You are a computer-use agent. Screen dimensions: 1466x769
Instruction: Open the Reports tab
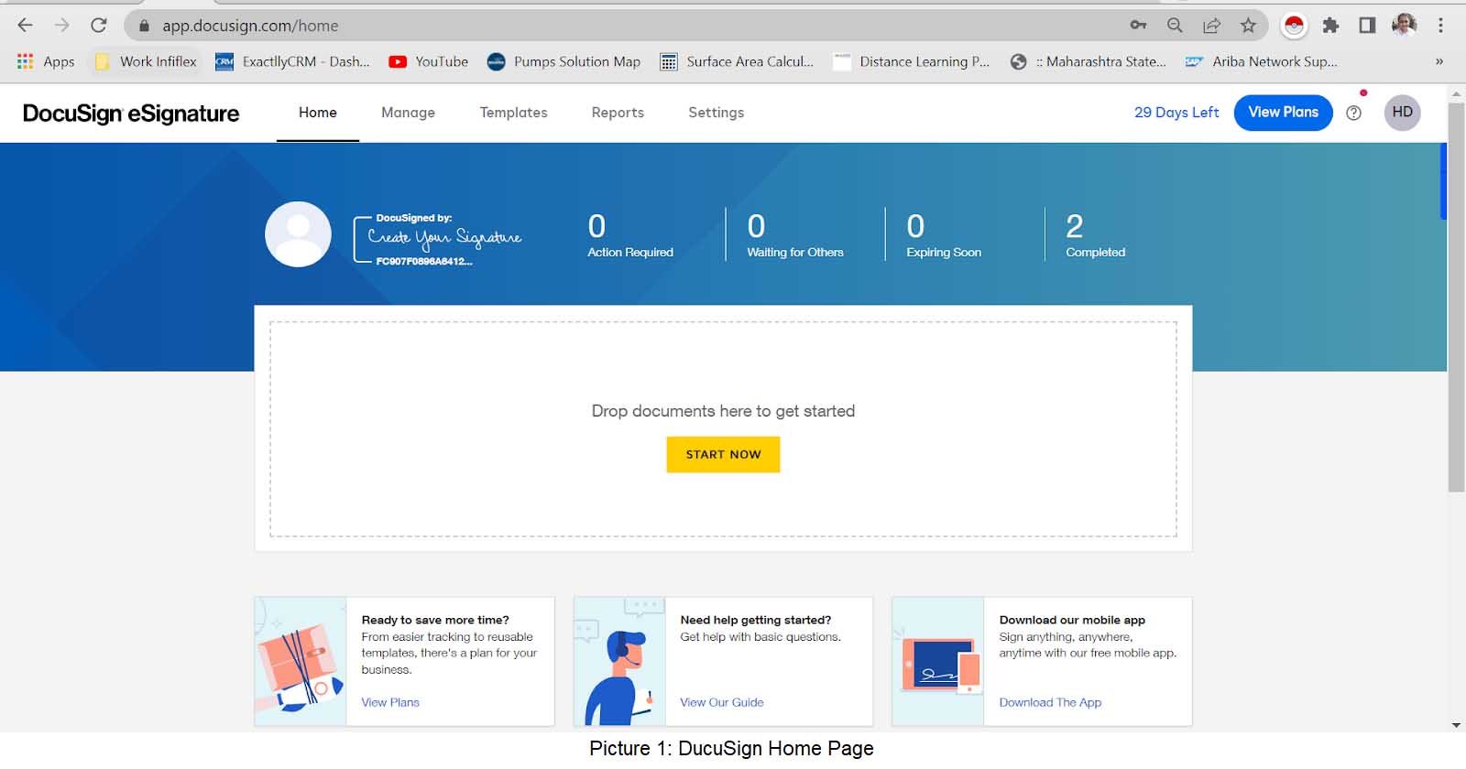pyautogui.click(x=618, y=113)
